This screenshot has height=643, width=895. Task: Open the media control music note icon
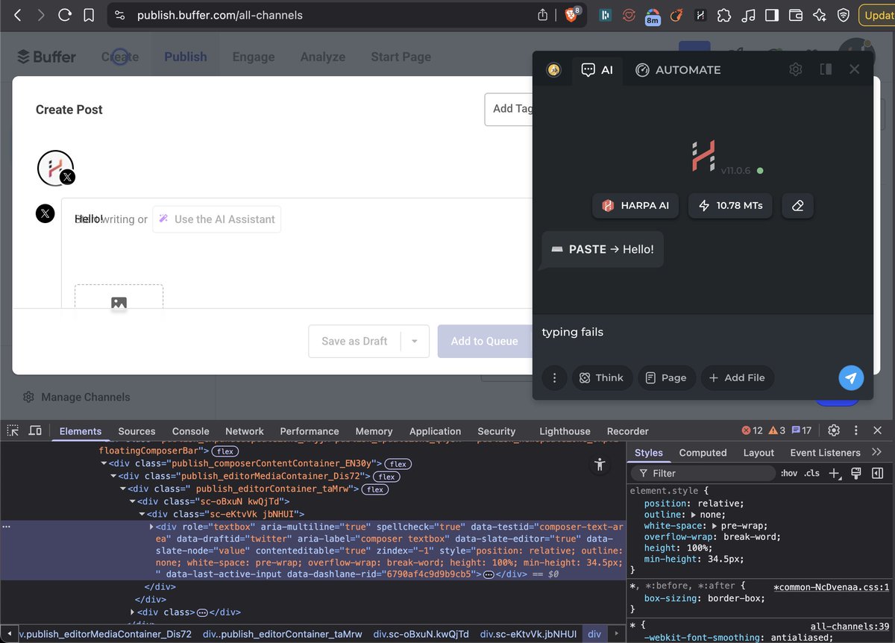tap(748, 15)
